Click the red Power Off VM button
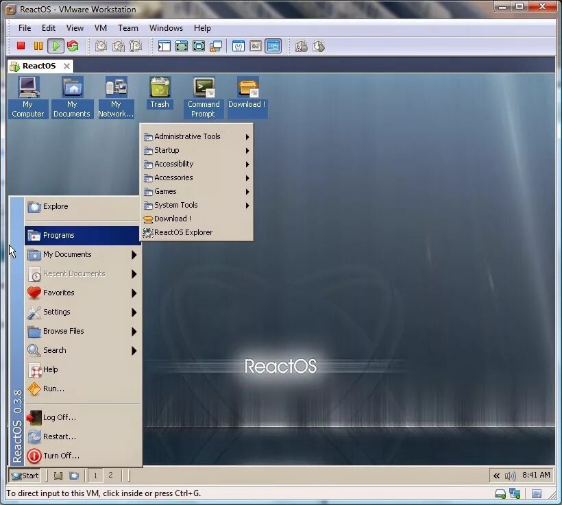The height and width of the screenshot is (505, 562). (21, 46)
